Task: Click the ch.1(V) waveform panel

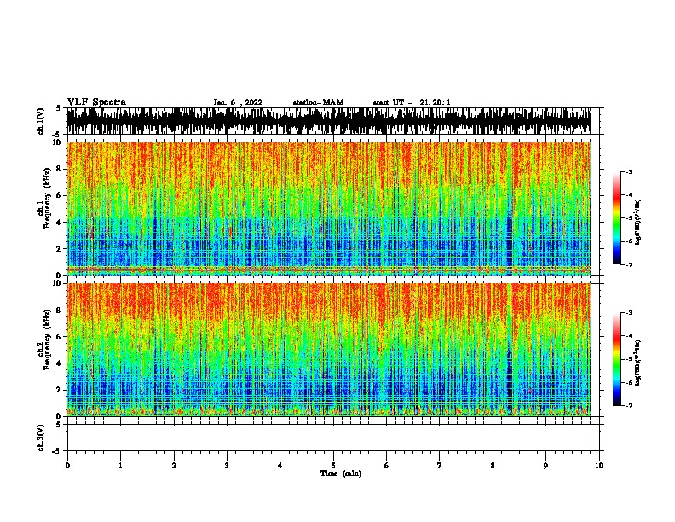Action: point(332,121)
